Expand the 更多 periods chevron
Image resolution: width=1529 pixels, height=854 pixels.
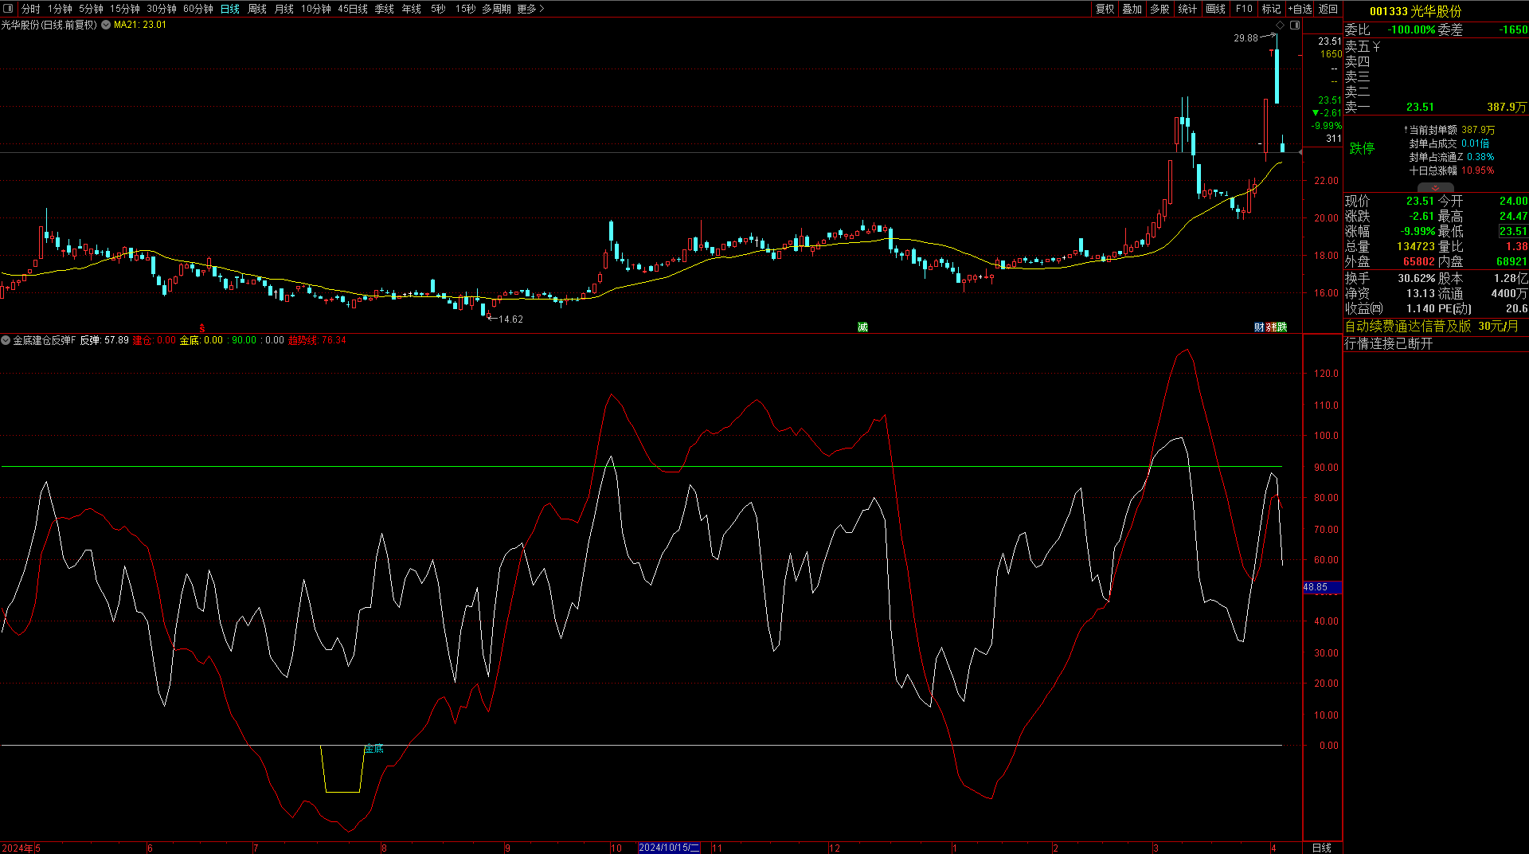[542, 9]
